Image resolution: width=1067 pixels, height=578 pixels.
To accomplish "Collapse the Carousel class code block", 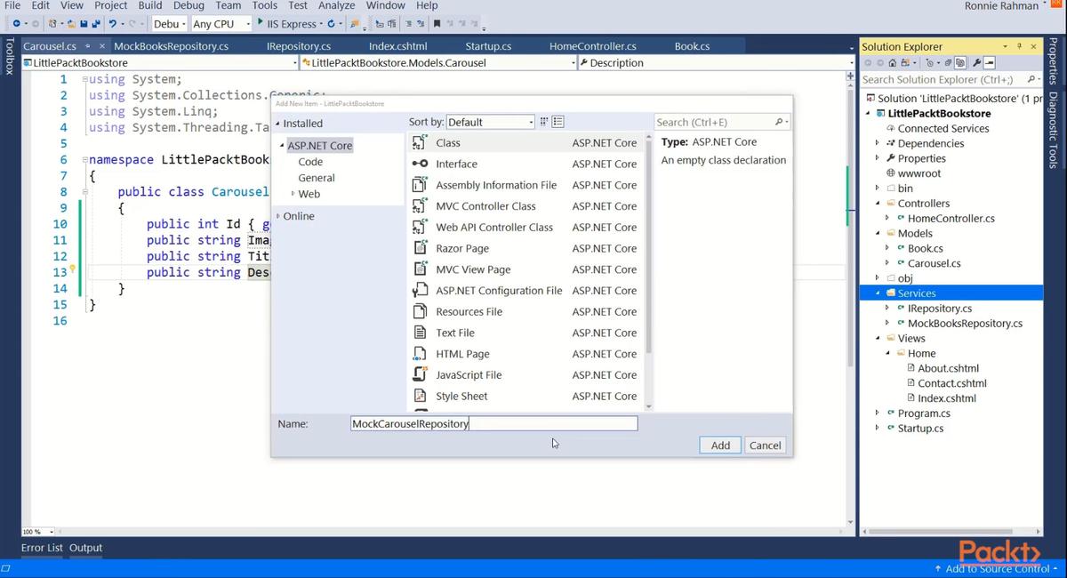I will (x=84, y=191).
